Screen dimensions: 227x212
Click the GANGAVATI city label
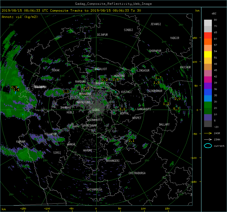[144, 109]
